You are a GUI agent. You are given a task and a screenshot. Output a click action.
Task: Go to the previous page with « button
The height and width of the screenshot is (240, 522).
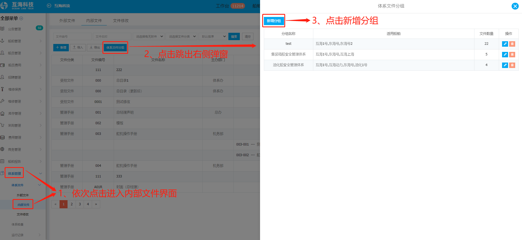[x=55, y=204]
